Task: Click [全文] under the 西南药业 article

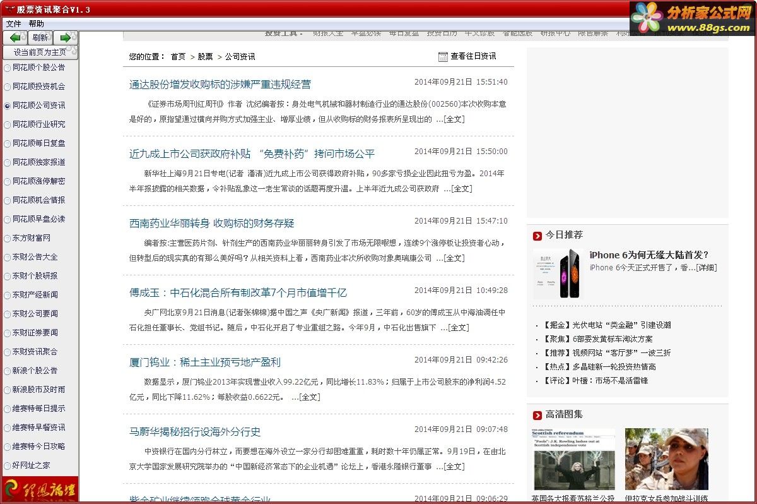Action: (454, 258)
